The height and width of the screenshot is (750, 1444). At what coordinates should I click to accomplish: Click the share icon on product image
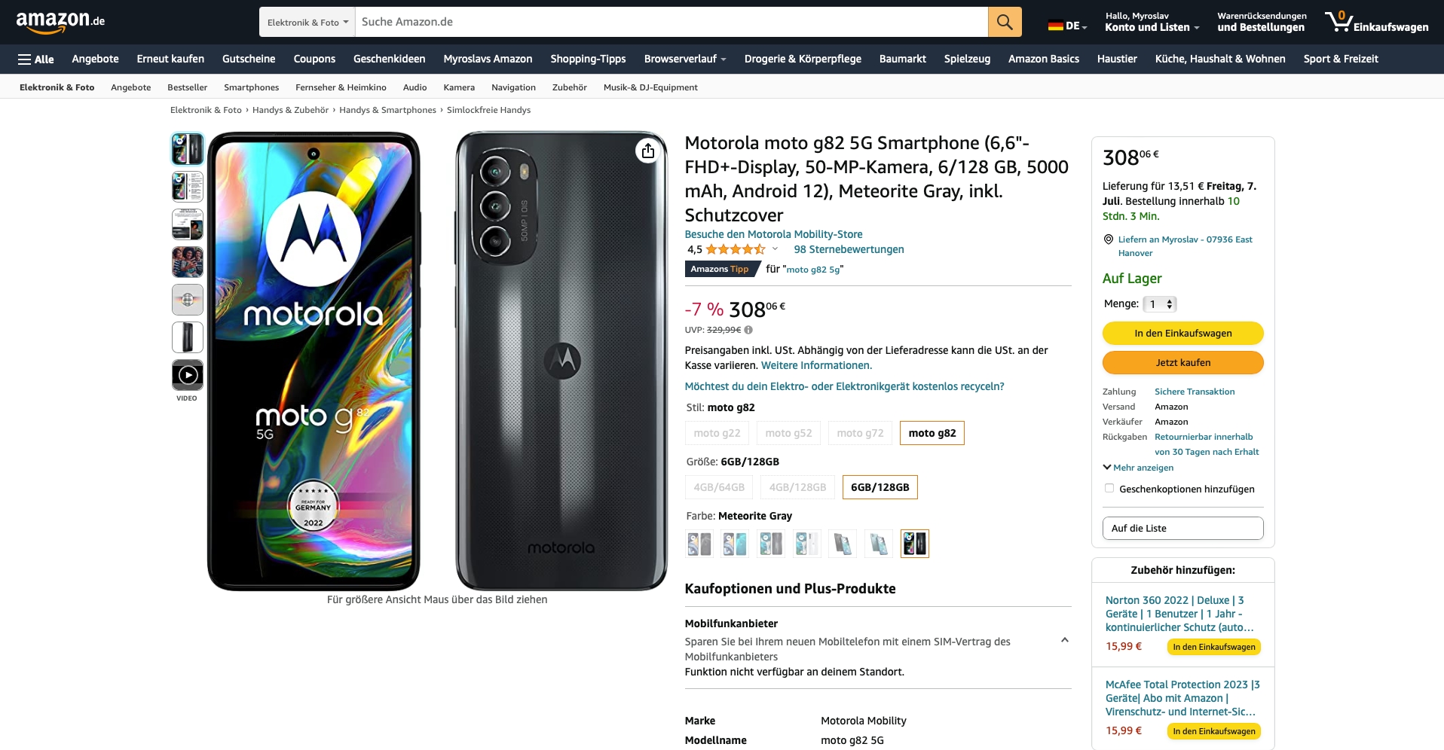click(648, 151)
